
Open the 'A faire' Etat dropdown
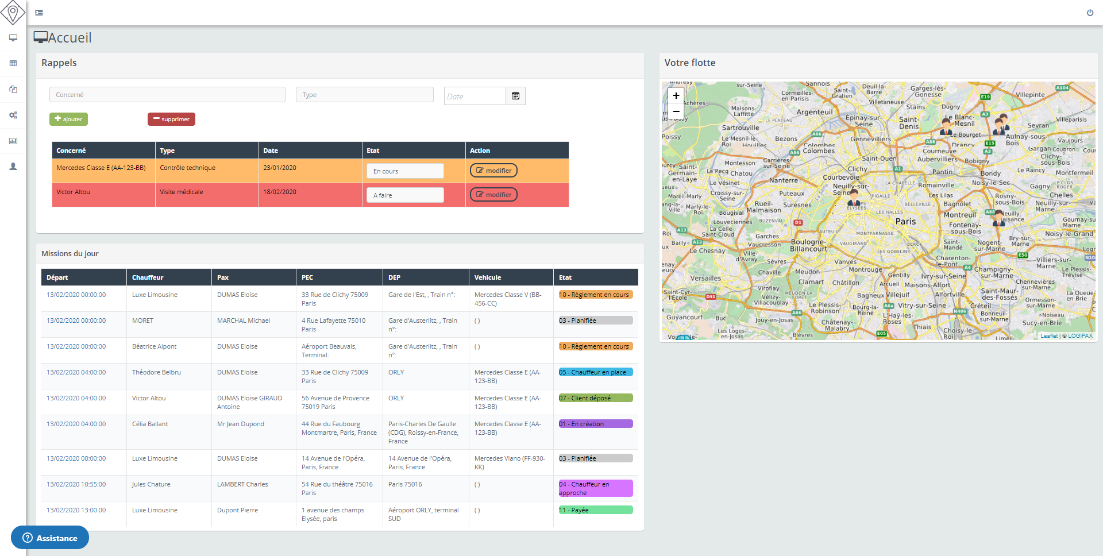pyautogui.click(x=404, y=195)
